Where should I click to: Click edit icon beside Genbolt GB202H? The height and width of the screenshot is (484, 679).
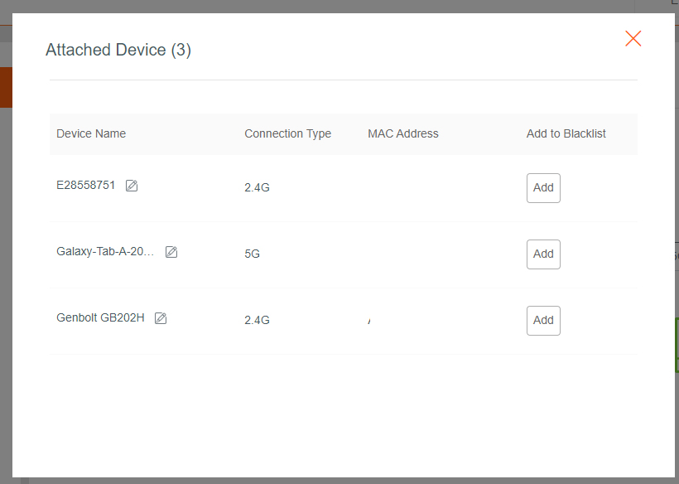[161, 318]
